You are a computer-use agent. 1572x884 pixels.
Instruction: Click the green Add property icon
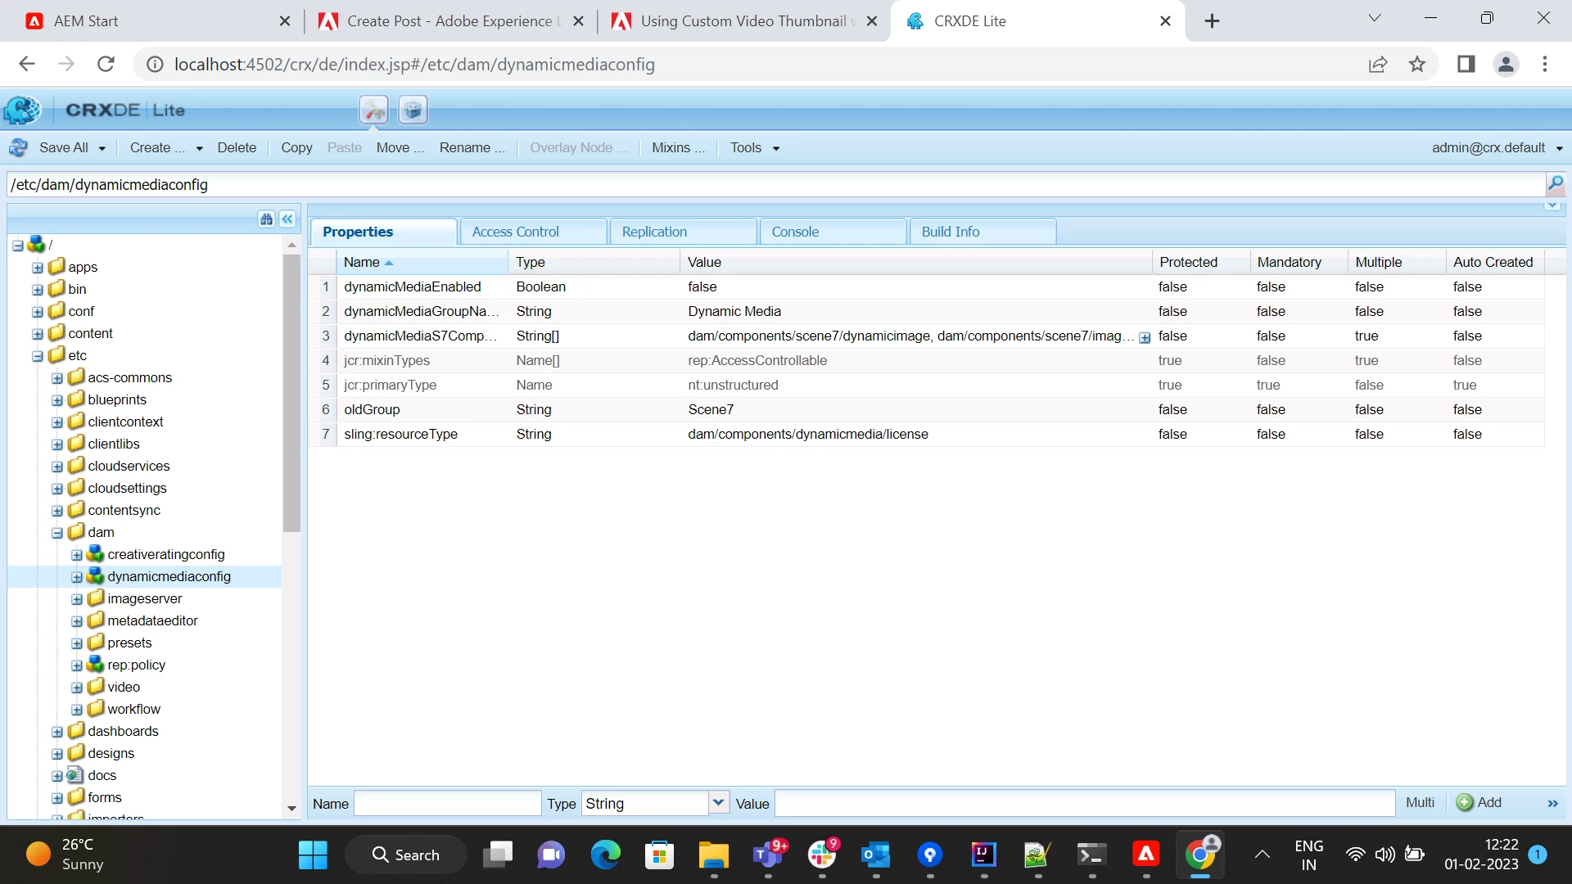[x=1465, y=803]
